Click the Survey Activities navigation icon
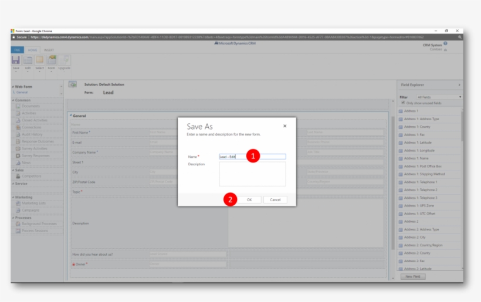This screenshot has width=481, height=302. [x=18, y=148]
